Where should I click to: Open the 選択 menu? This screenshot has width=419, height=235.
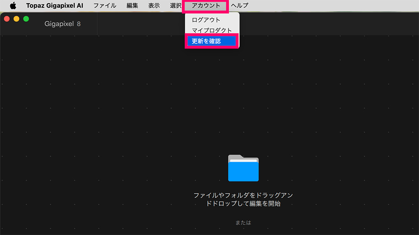tap(175, 6)
